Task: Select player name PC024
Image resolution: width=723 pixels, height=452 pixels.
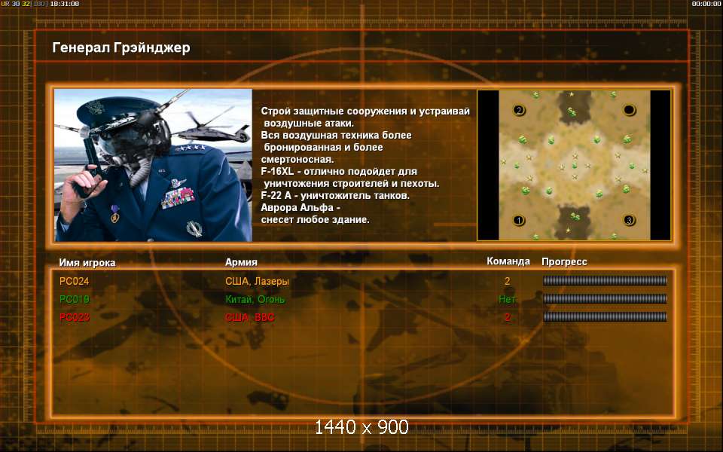Action: tap(75, 281)
